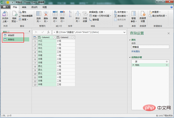Click the help question mark icon
This screenshot has width=174, height=118.
pos(171,7)
